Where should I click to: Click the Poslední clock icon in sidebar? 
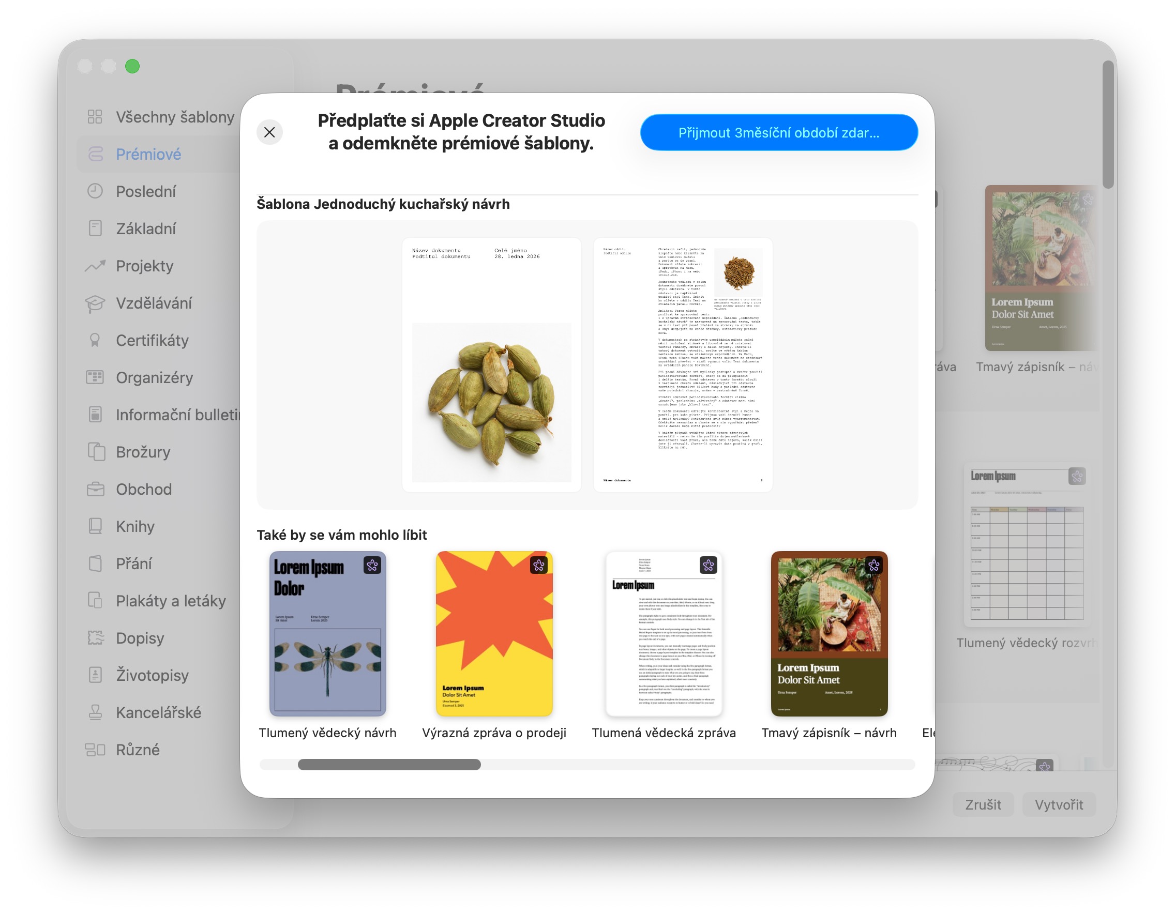tap(95, 191)
